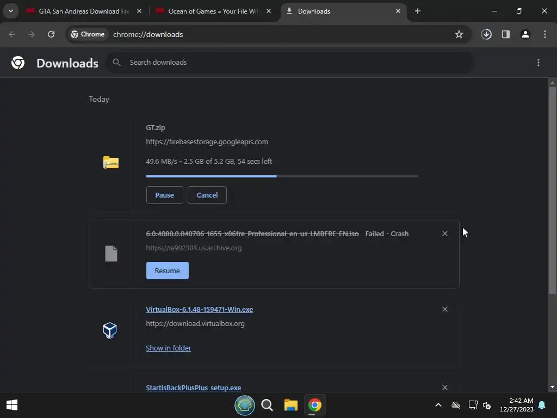Open the downloads page more actions menu

[539, 63]
